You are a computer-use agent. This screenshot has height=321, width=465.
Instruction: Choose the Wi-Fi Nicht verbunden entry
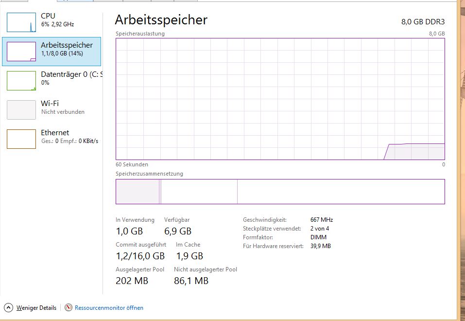[x=63, y=107]
